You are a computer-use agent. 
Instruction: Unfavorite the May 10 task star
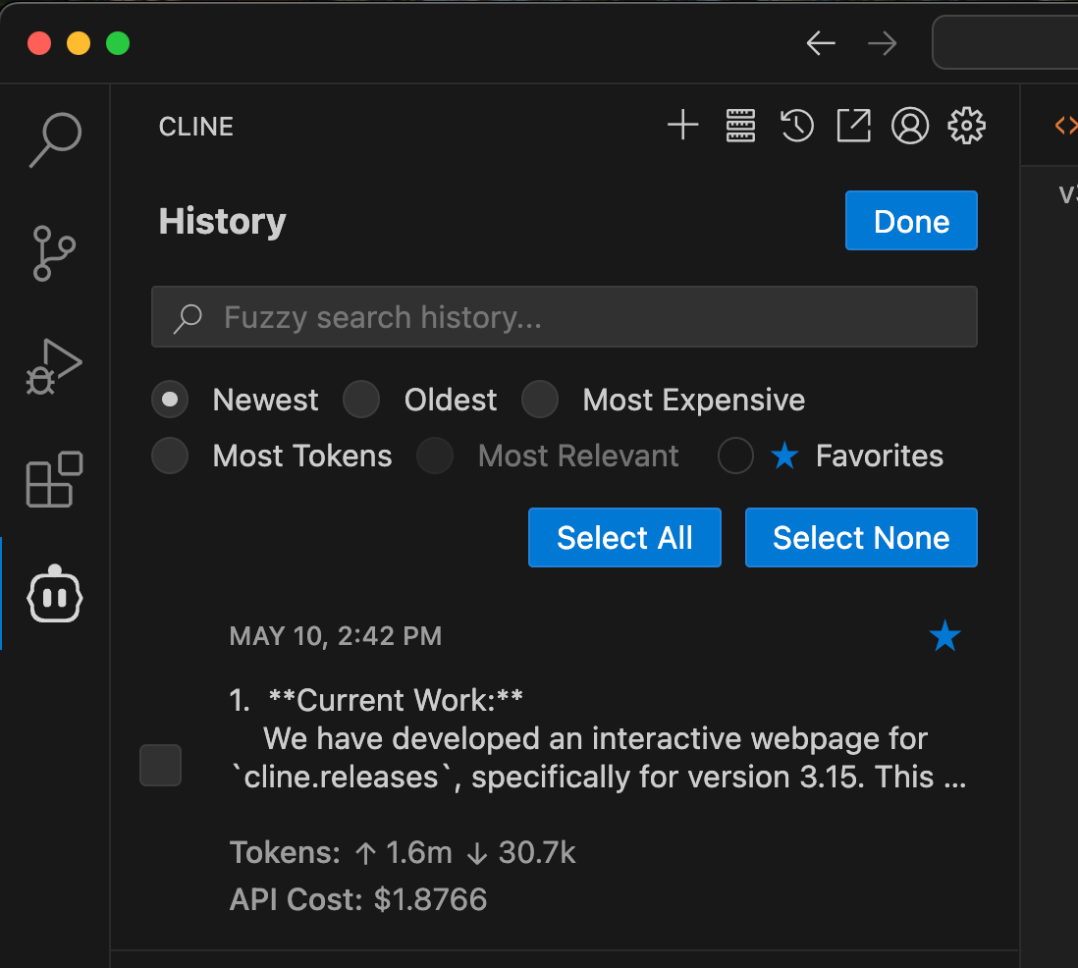[x=944, y=636]
